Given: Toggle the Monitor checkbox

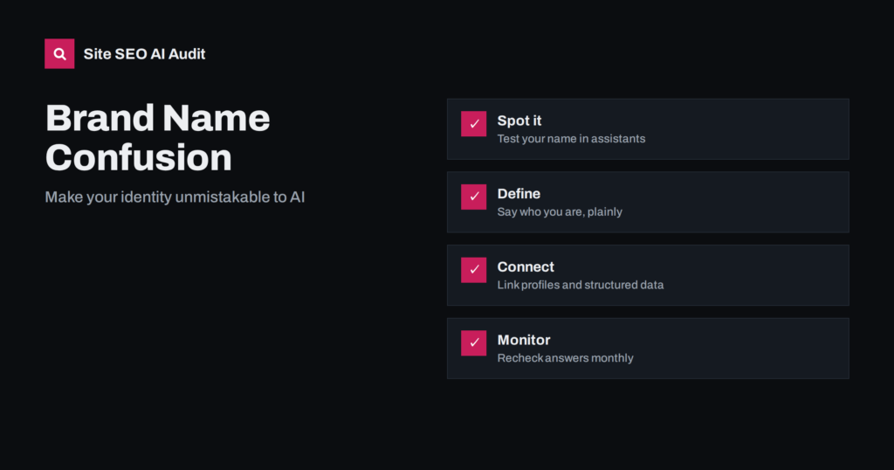Looking at the screenshot, I should point(474,342).
